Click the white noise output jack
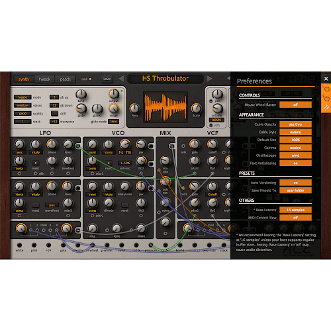The height and width of the screenshot is (331, 331). point(19,245)
